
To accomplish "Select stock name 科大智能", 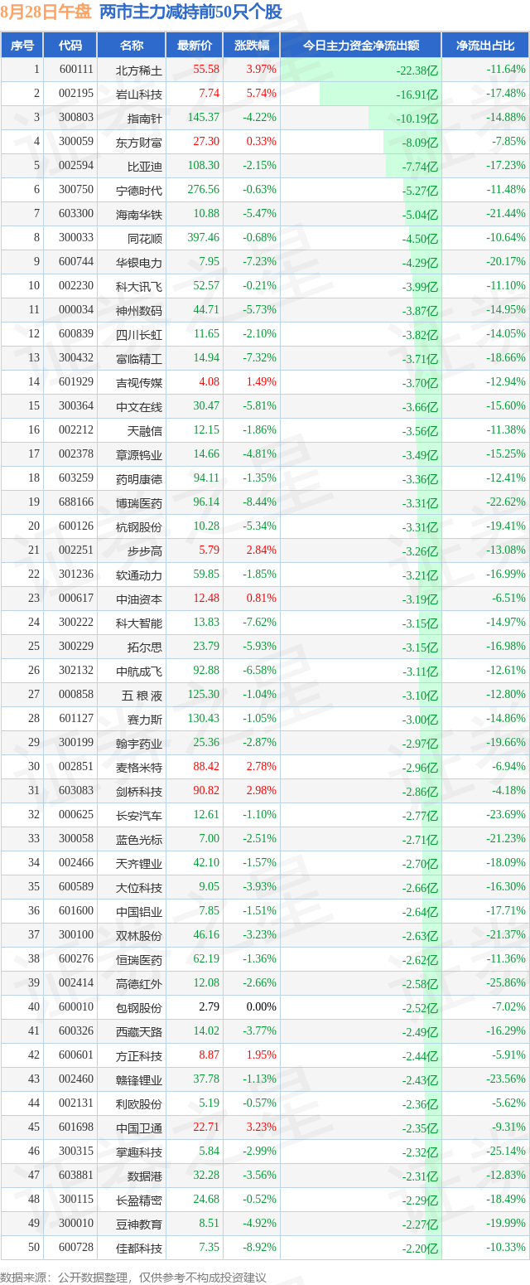I will point(139,623).
